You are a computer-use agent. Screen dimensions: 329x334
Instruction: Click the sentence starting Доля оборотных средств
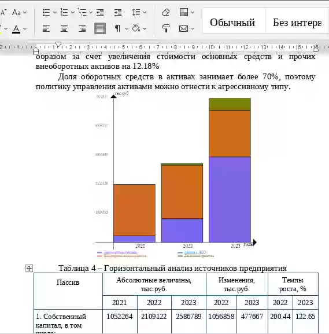point(176,82)
